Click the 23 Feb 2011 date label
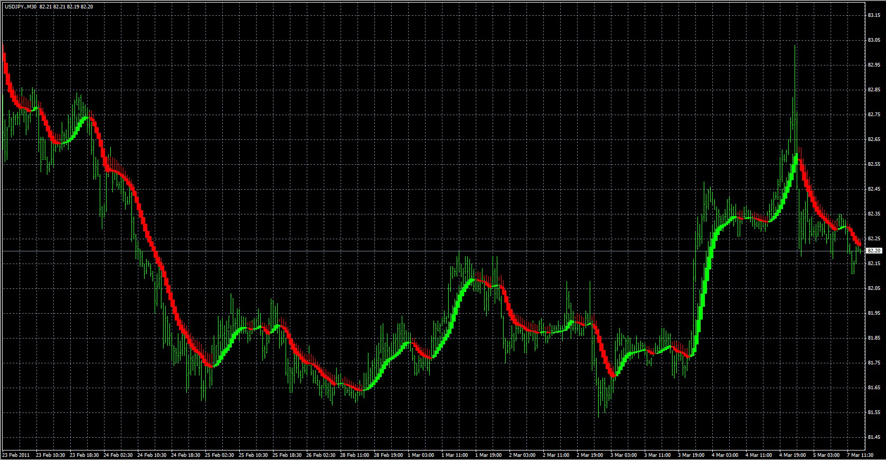The height and width of the screenshot is (460, 886). 16,455
